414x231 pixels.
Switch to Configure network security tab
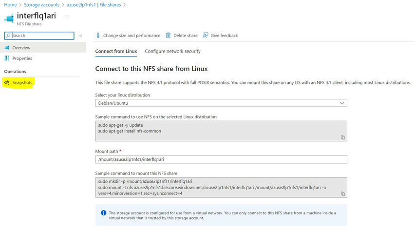coord(172,51)
